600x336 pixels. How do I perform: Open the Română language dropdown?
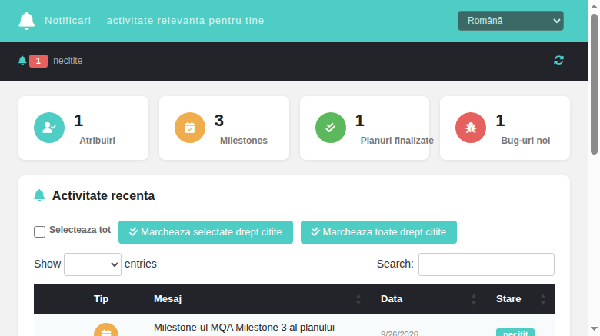click(x=511, y=21)
